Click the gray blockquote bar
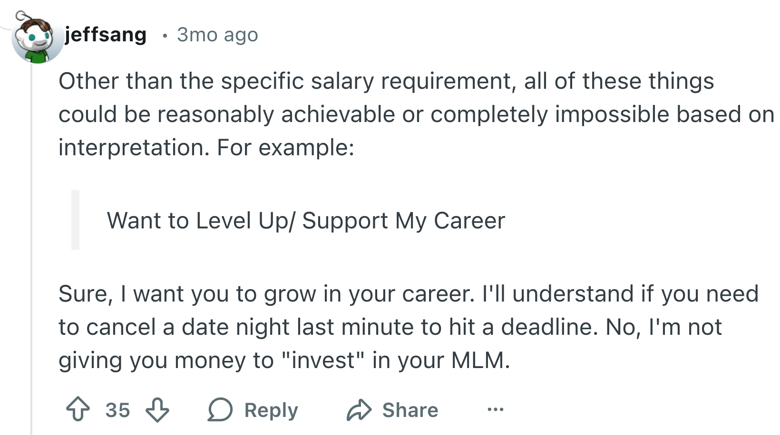 [75, 220]
